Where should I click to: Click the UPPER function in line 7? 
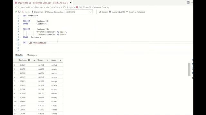[x=39, y=32]
